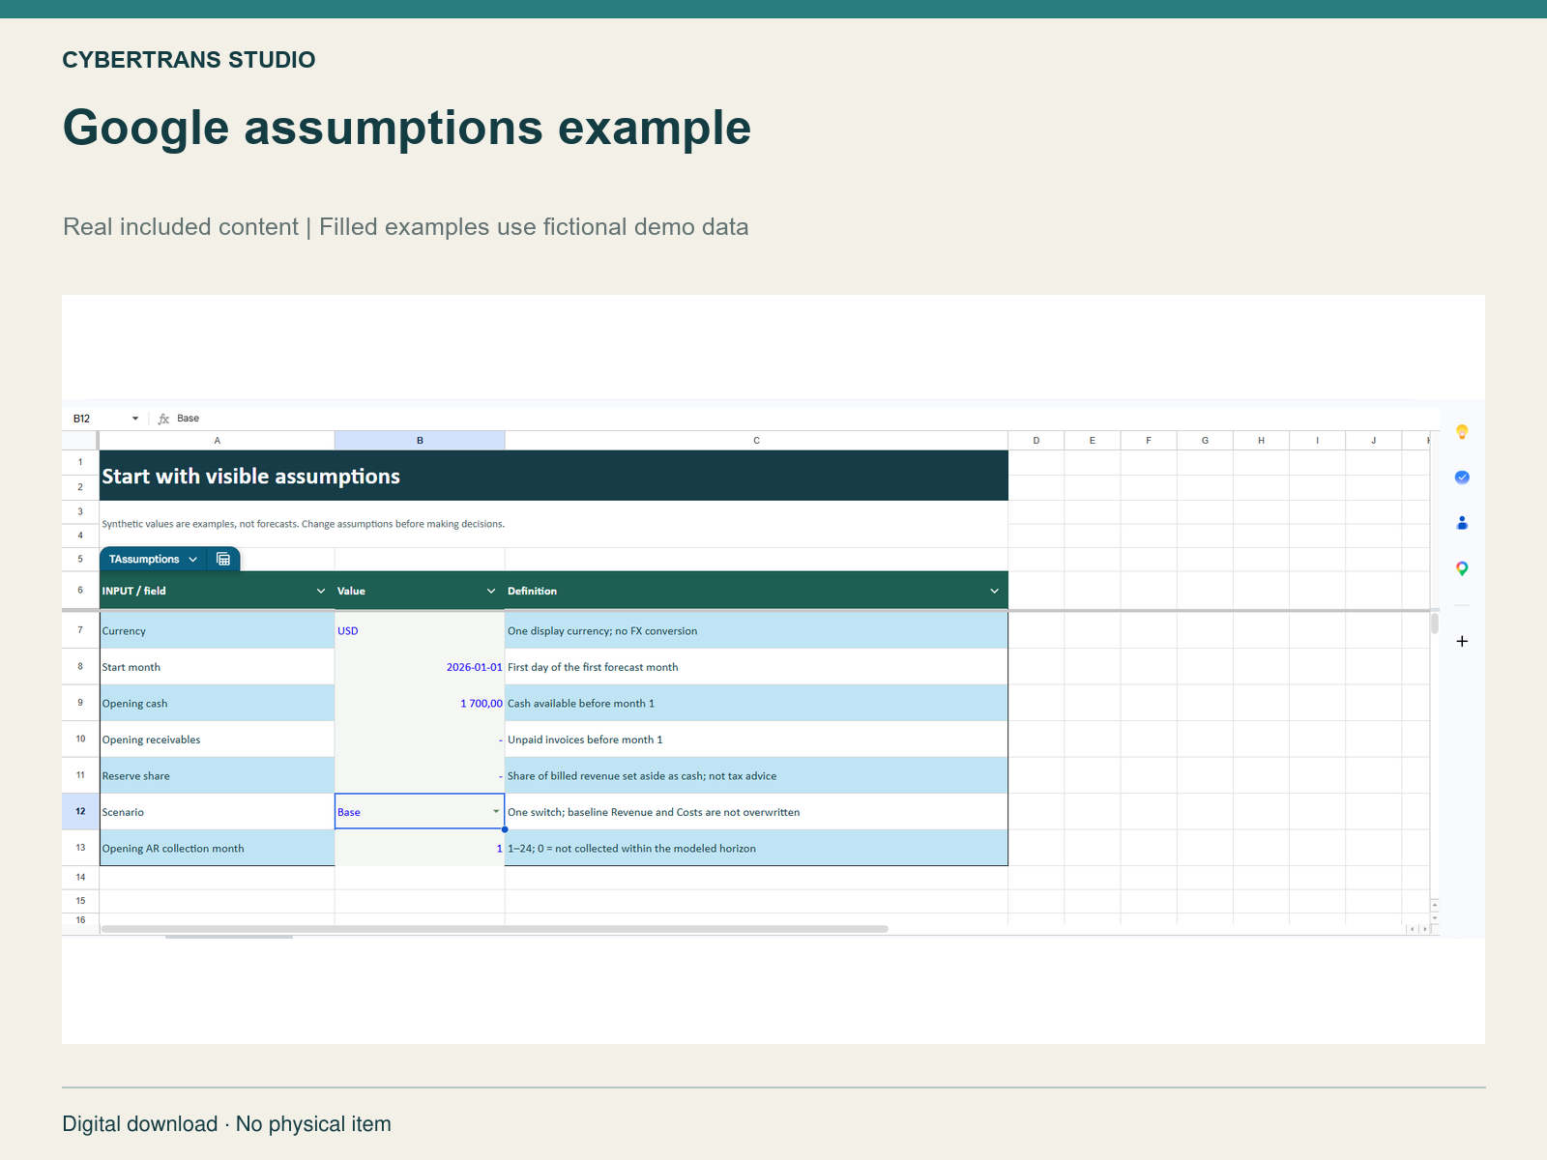Select 'Unpaid invoices before month 1' cell
Image resolution: width=1547 pixels, height=1160 pixels.
coord(756,739)
